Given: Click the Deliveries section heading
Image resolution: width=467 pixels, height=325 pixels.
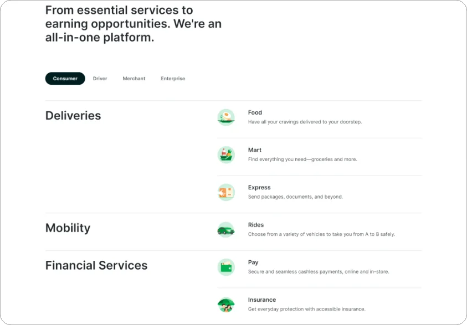Looking at the screenshot, I should (73, 116).
